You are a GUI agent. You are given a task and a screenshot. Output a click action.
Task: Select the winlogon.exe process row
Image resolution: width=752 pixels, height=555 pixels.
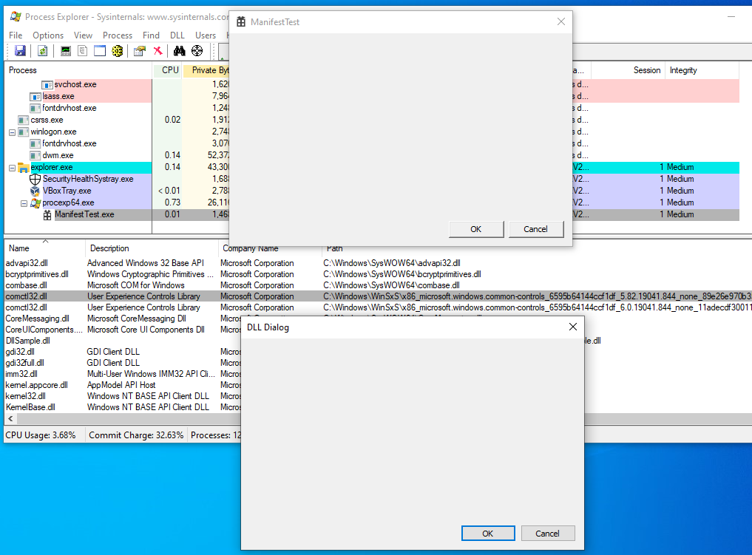(x=117, y=132)
